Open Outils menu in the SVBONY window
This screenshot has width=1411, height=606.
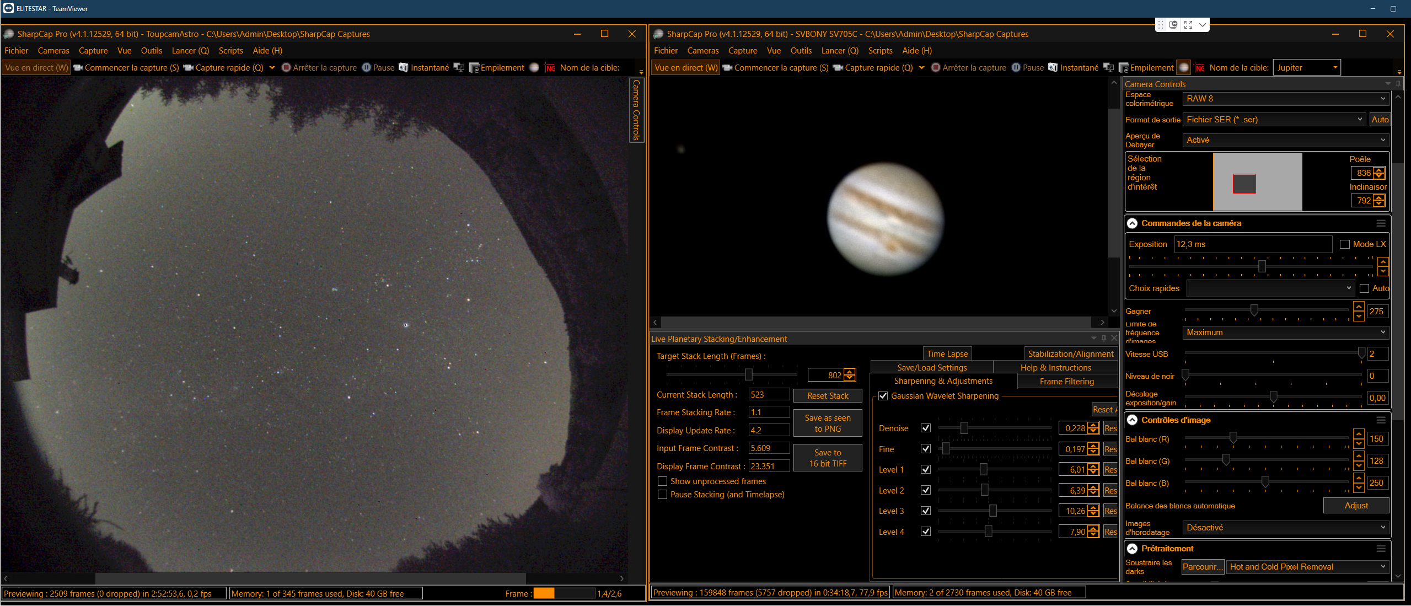[x=801, y=51]
